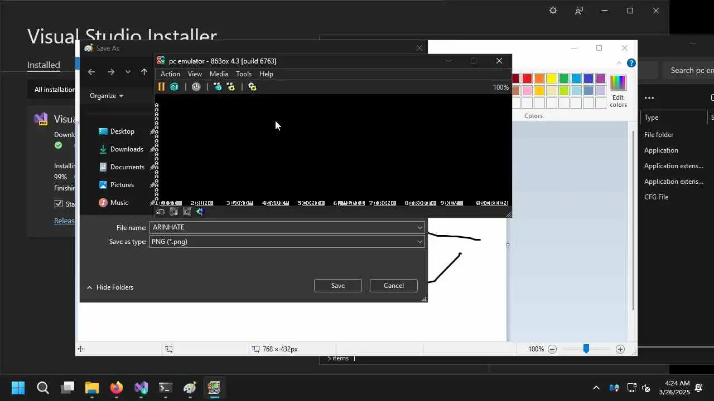Image resolution: width=714 pixels, height=401 pixels.
Task: Toggle the checkbox in Visual Studio Installer
Action: [x=59, y=204]
